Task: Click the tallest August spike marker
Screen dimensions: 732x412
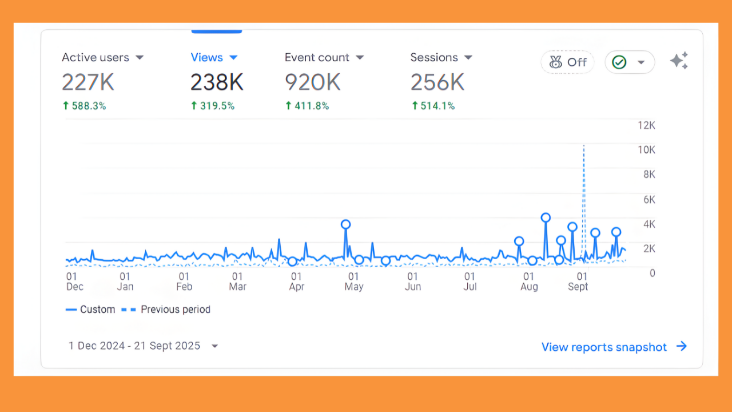Action: coord(546,217)
